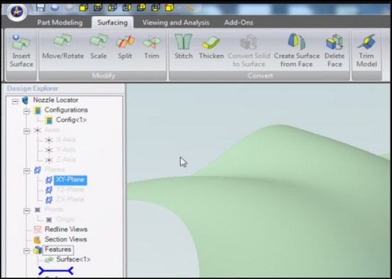Click the Section Views icon

click(x=37, y=239)
